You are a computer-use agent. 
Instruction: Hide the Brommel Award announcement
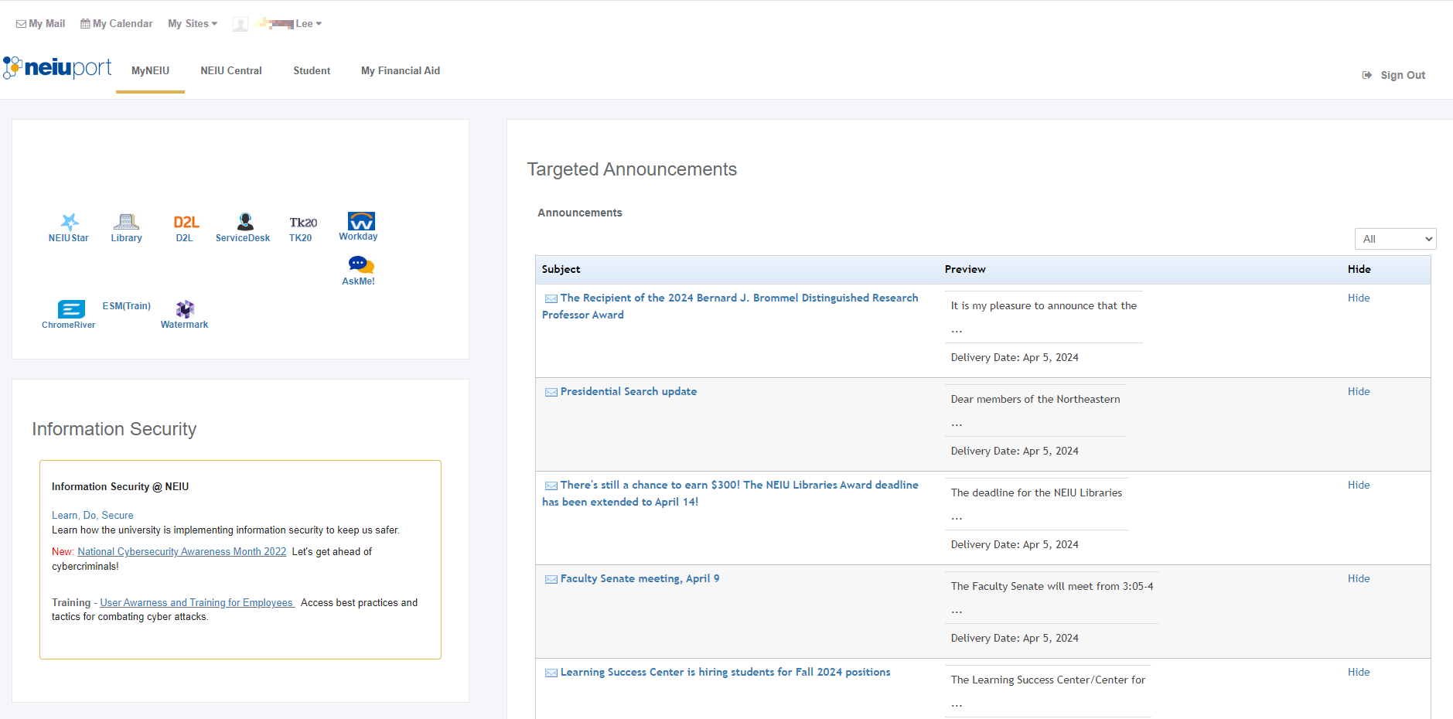(1359, 298)
